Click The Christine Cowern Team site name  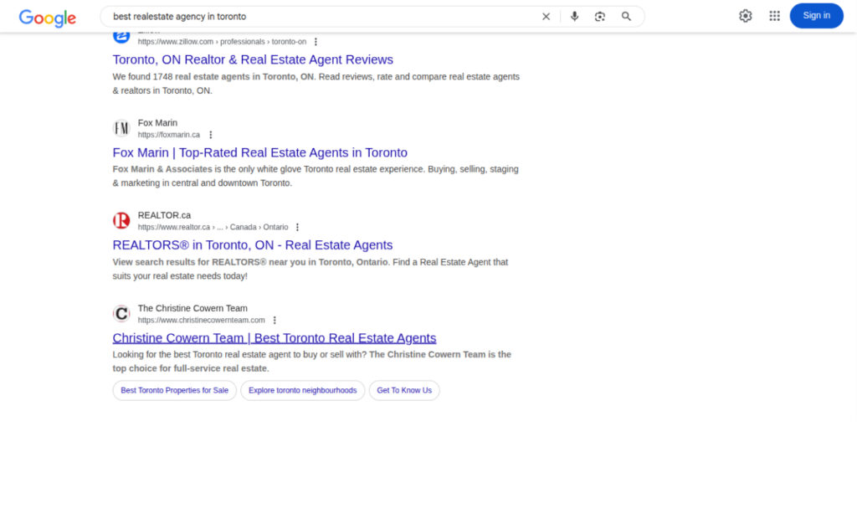pos(192,308)
